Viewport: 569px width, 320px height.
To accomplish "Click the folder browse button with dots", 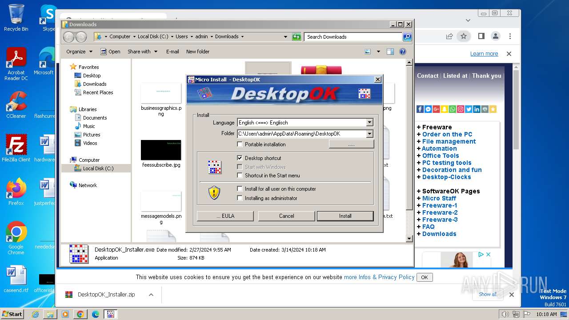I will [351, 144].
